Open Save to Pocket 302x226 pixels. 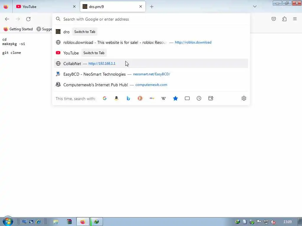274,19
